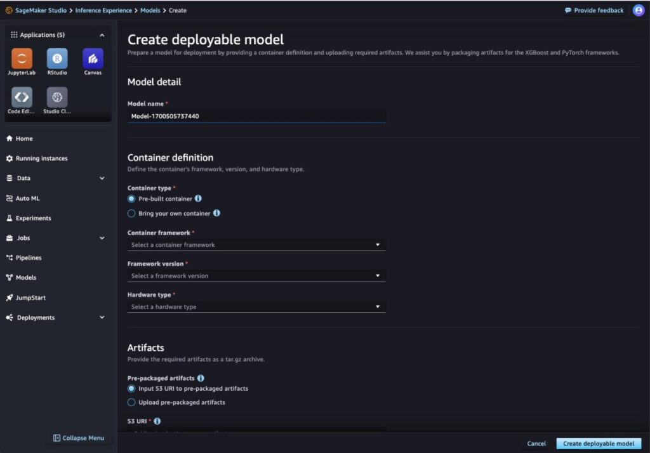Click the Jobs briefcase icon

(x=9, y=238)
